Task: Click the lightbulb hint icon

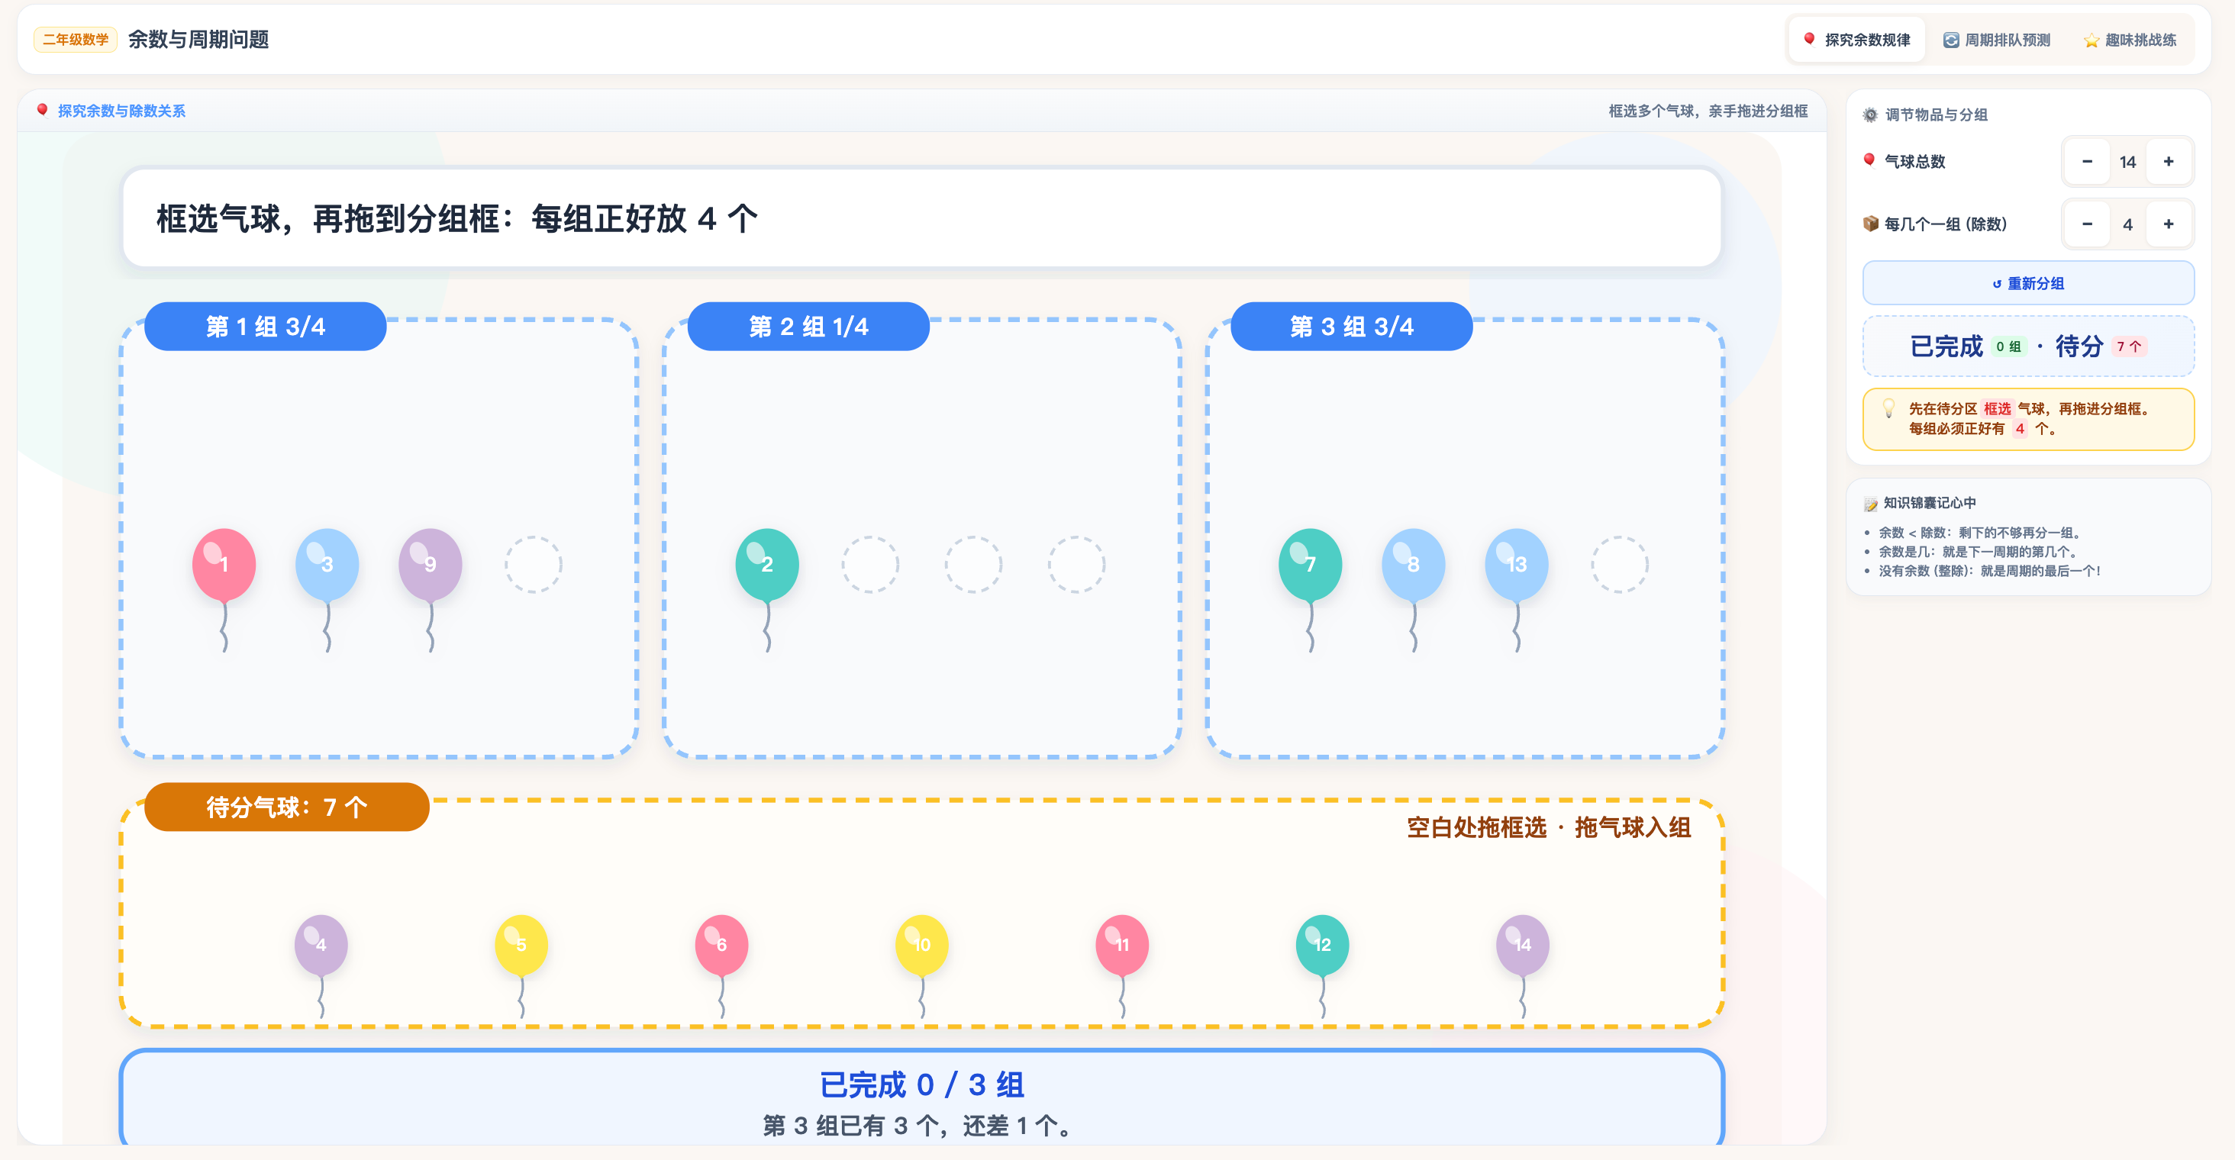Action: [1888, 408]
